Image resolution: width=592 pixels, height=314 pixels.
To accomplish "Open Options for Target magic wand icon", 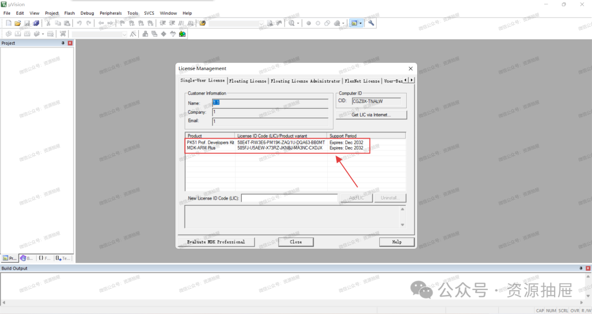I will click(x=133, y=33).
